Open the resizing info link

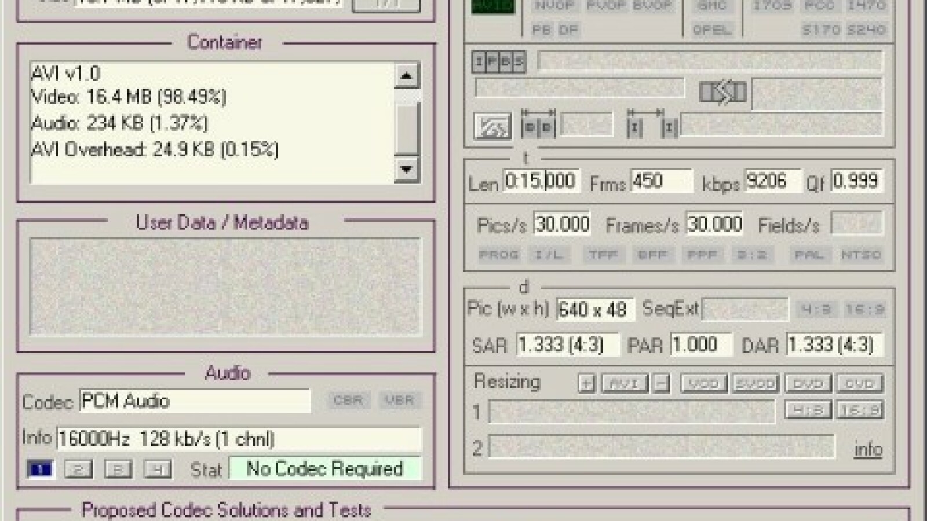point(868,449)
